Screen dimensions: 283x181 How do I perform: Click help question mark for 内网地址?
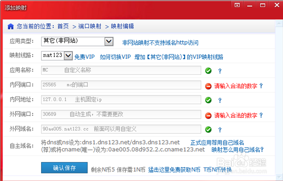coord(220,100)
